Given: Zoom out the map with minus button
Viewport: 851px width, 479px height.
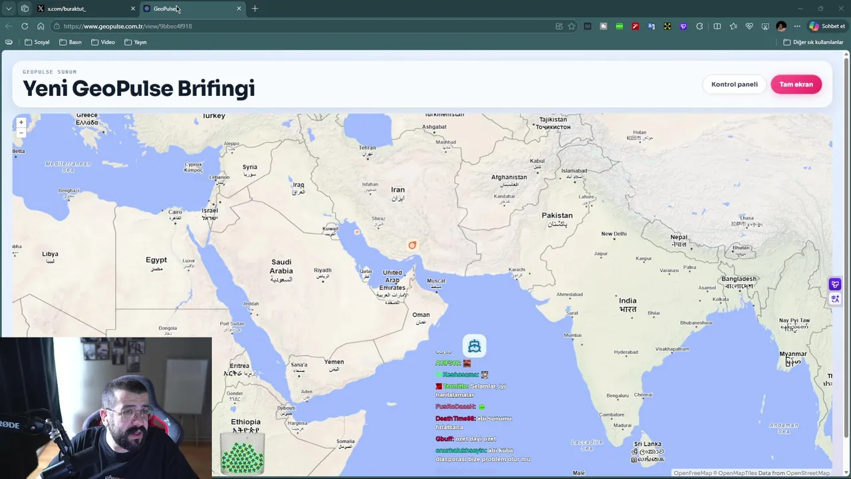Looking at the screenshot, I should point(21,132).
